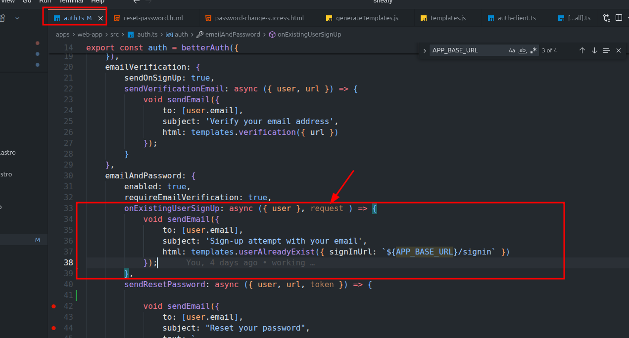Click the '3 of 4' match counter
The image size is (629, 338).
click(549, 50)
